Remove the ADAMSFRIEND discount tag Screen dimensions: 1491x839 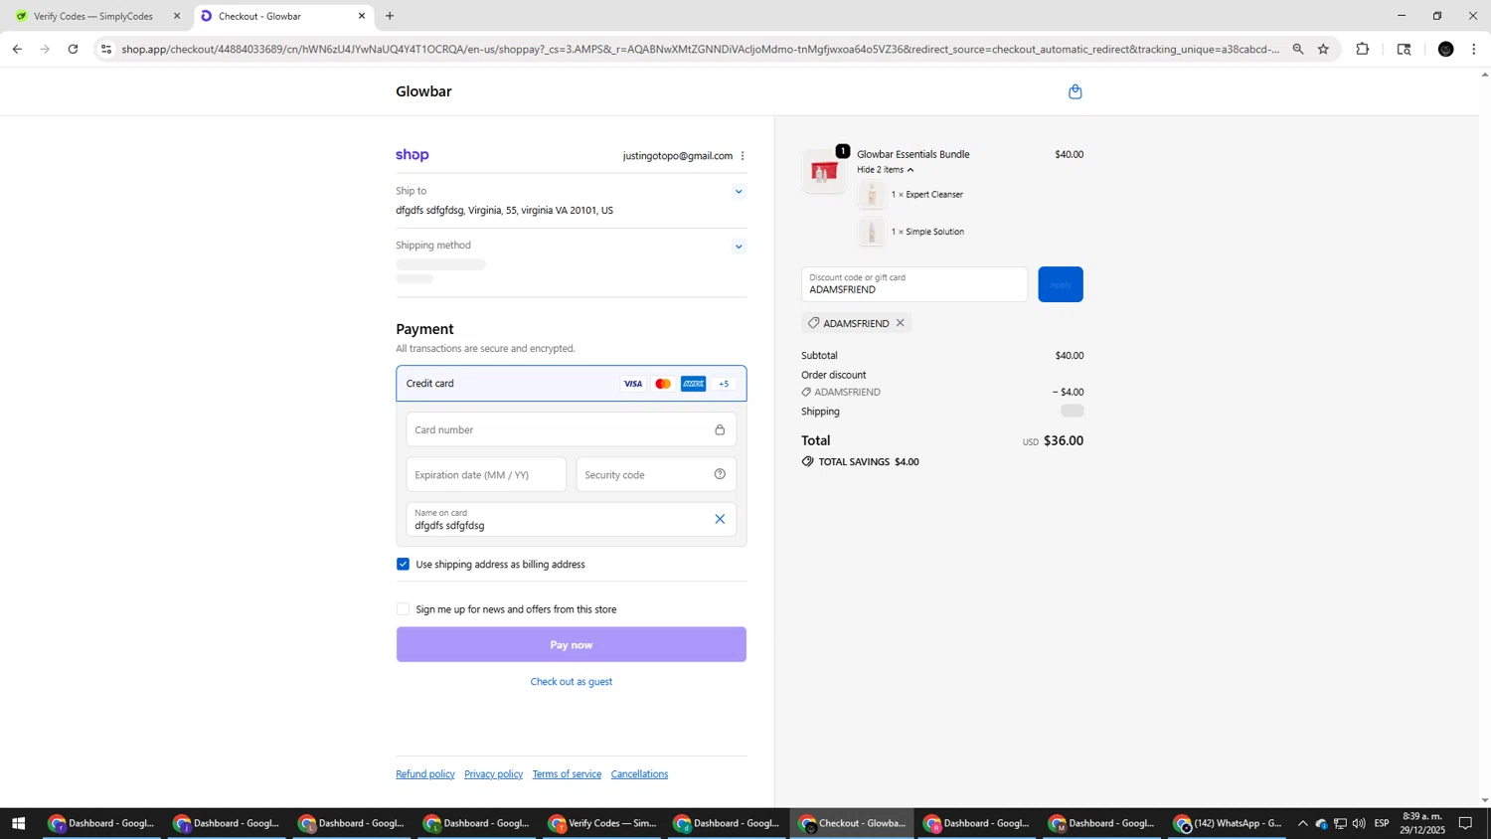tap(900, 323)
